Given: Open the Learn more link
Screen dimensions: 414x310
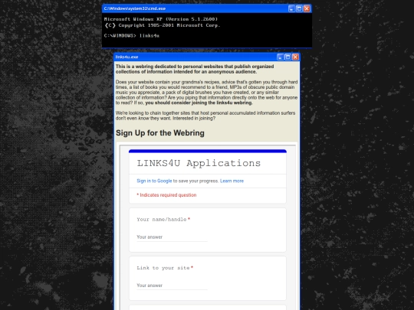Looking at the screenshot, I should 232,181.
